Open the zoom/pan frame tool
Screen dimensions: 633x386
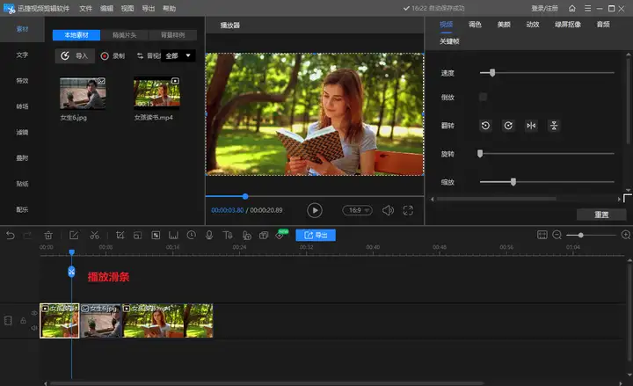point(138,236)
